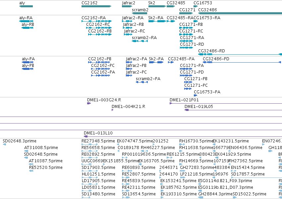Select the CG16753 gene label
This screenshot has width=282, height=199.
tap(203, 3)
